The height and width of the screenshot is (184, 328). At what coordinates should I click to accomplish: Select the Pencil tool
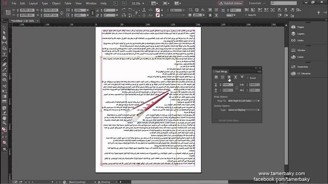(4, 70)
